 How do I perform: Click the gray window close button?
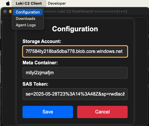[5, 11]
